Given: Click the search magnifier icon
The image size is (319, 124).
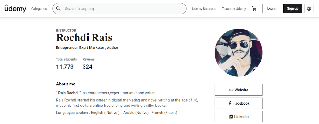Looking at the screenshot, I should pyautogui.click(x=58, y=9).
